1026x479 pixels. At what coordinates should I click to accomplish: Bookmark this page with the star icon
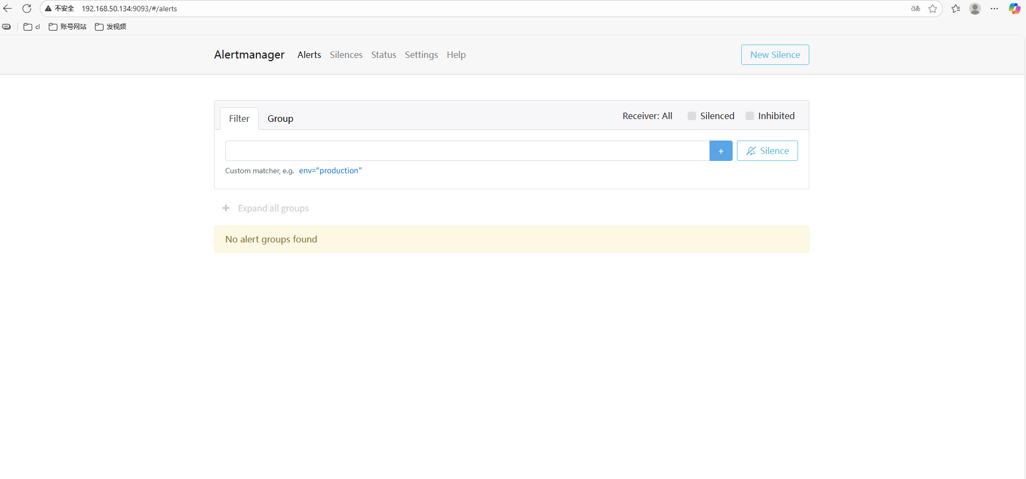tap(933, 9)
